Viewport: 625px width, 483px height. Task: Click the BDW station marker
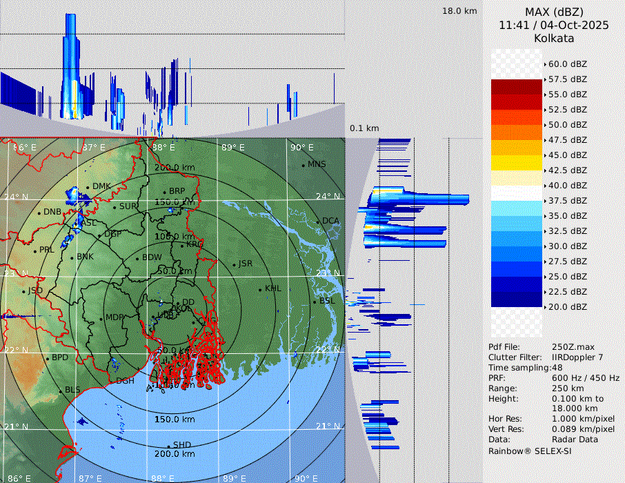(x=137, y=258)
